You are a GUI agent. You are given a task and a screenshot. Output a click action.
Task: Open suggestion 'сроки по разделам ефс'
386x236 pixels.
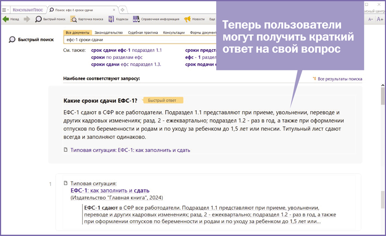pos(117,57)
